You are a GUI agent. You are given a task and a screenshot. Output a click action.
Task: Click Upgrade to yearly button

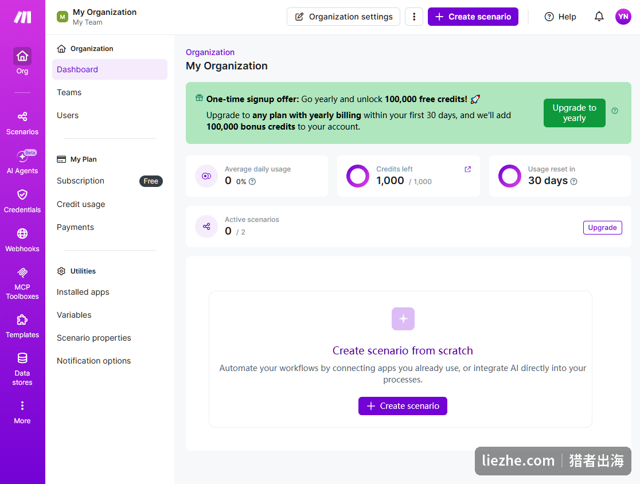(x=574, y=113)
